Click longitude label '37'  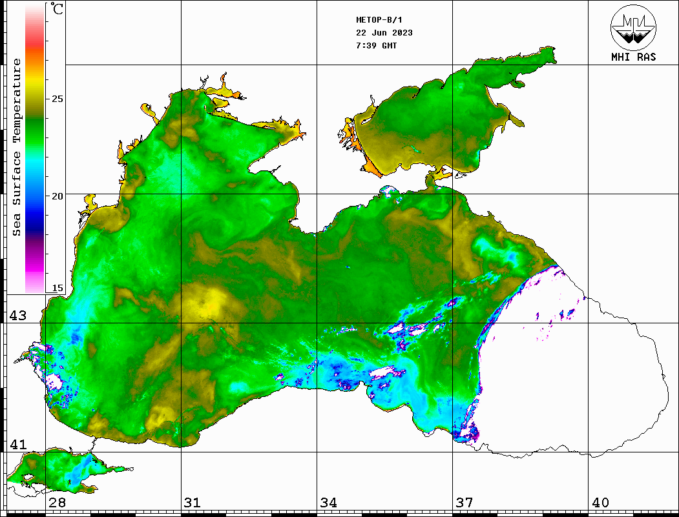[x=465, y=503]
